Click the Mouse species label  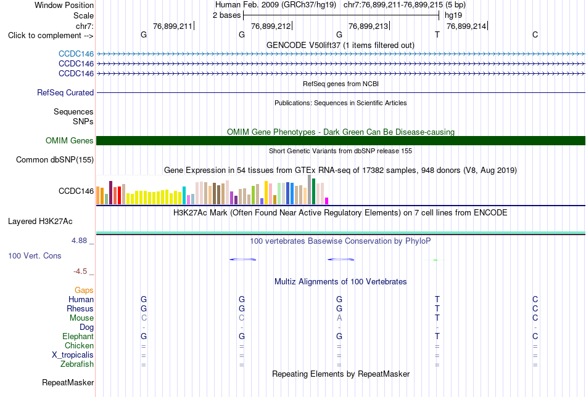click(x=81, y=318)
